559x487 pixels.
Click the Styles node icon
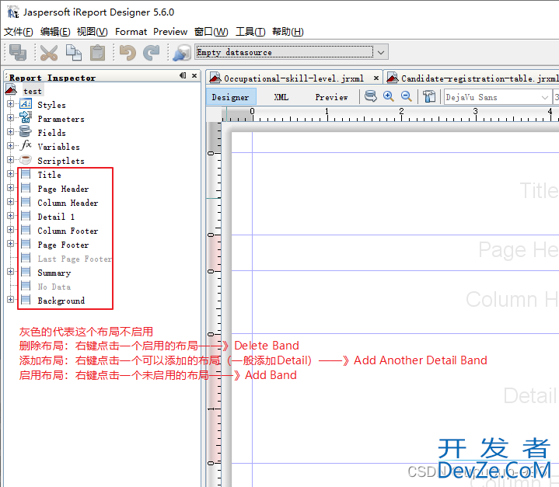click(26, 104)
